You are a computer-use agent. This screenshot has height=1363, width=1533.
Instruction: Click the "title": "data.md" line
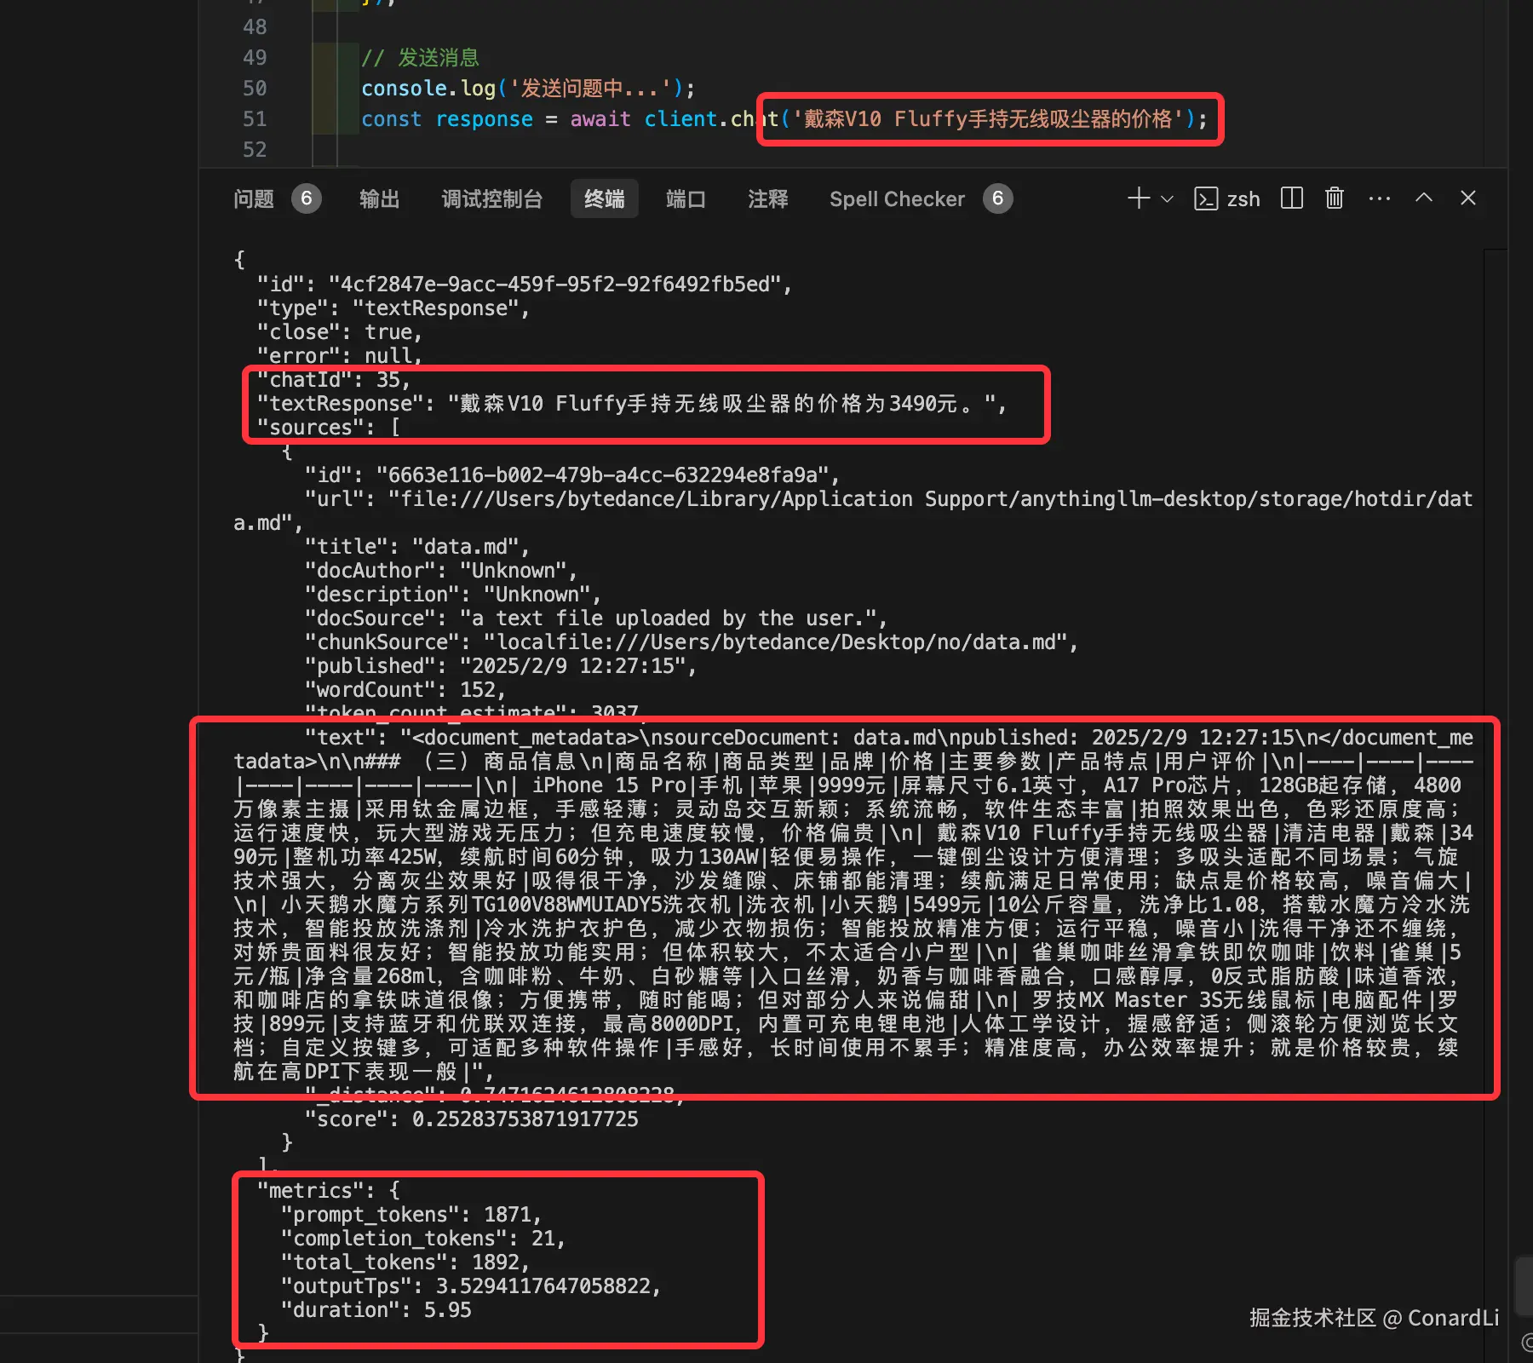(x=416, y=547)
